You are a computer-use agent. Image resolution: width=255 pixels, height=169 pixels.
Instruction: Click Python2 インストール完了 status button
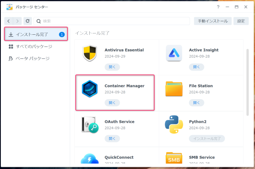point(207,139)
